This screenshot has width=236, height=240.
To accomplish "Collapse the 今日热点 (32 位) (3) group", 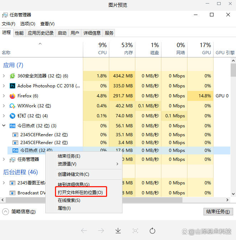I will [x=4, y=126].
